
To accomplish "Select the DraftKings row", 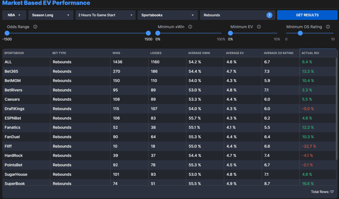I will (169, 109).
